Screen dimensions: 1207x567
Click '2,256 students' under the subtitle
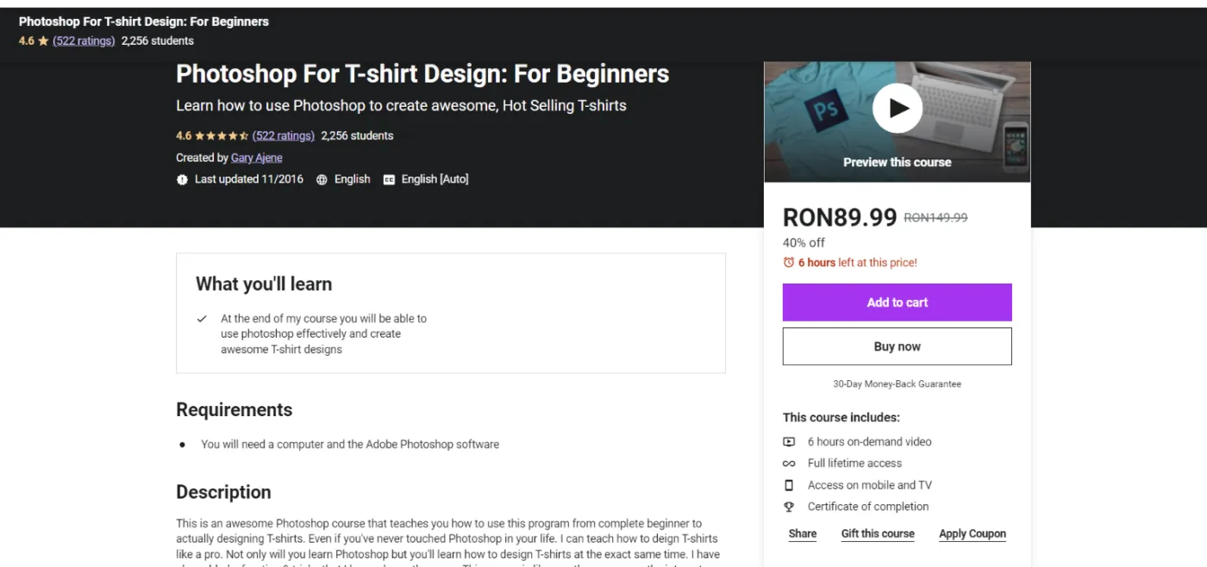357,135
